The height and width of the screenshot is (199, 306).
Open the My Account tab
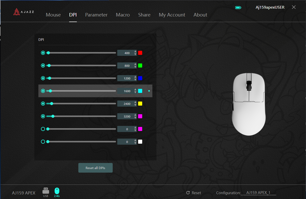click(172, 15)
